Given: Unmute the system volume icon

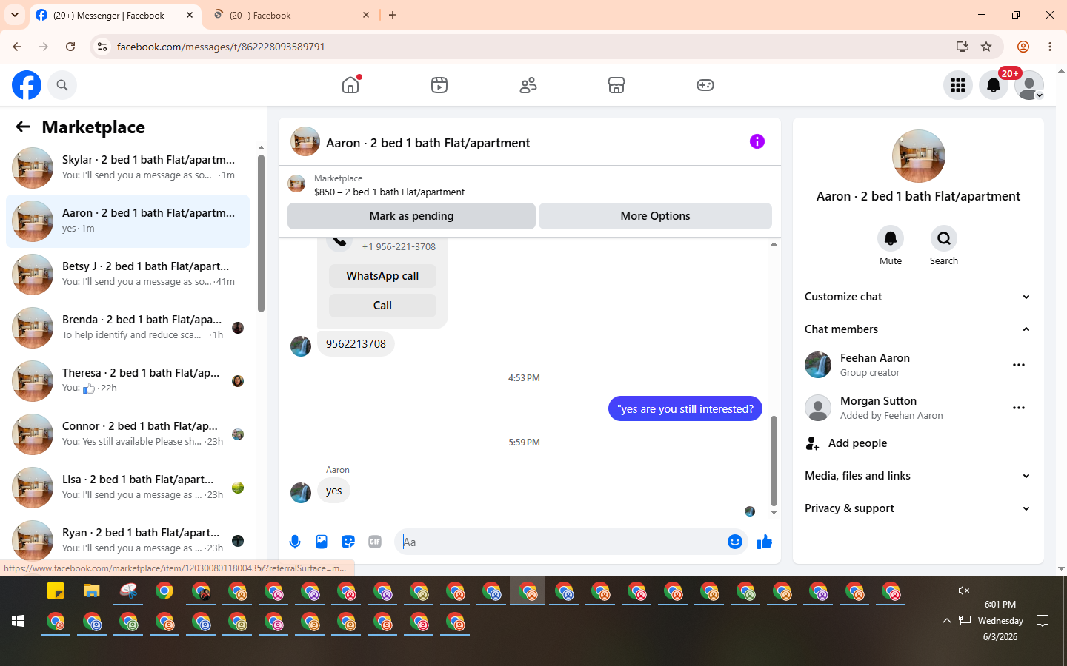Looking at the screenshot, I should (964, 590).
